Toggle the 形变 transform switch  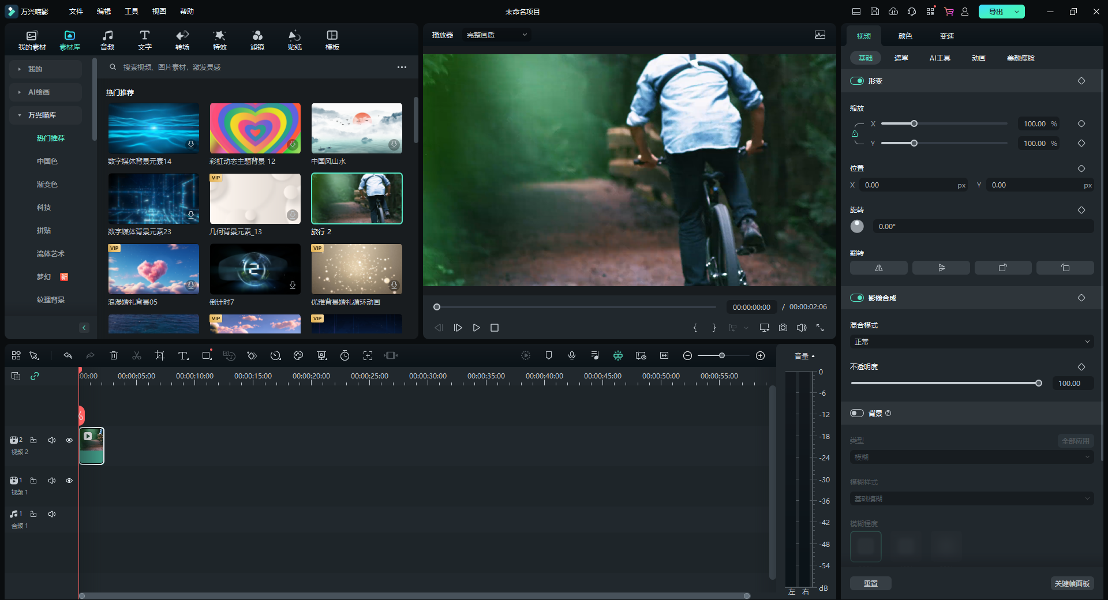(857, 81)
